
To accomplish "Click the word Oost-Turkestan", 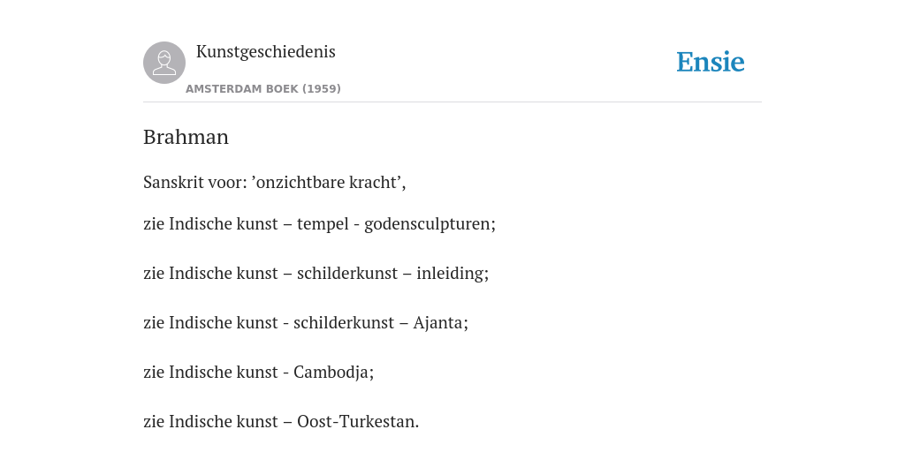I will pyautogui.click(x=356, y=422).
